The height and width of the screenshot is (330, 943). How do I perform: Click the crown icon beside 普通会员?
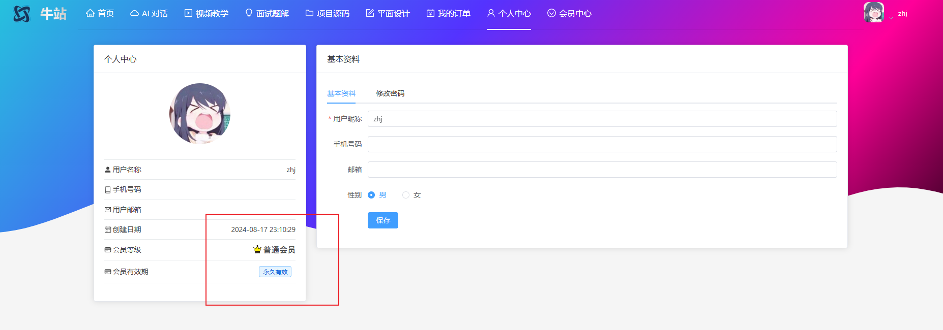coord(257,249)
